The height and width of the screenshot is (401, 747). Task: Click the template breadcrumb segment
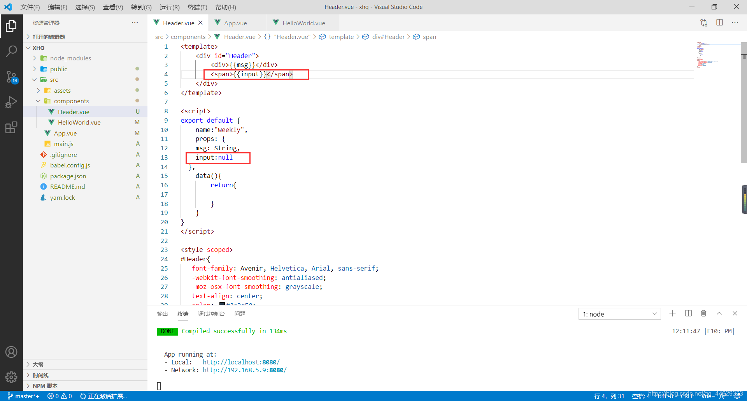[337, 37]
